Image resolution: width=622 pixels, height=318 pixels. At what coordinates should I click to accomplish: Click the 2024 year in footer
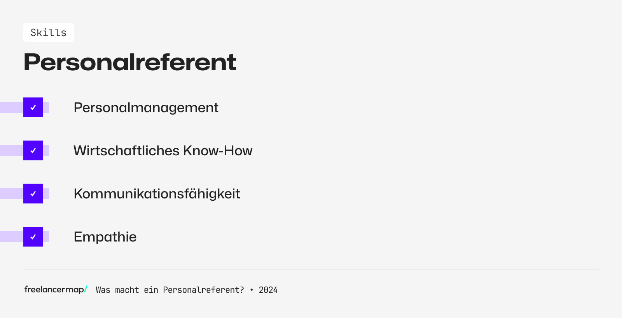coord(268,290)
